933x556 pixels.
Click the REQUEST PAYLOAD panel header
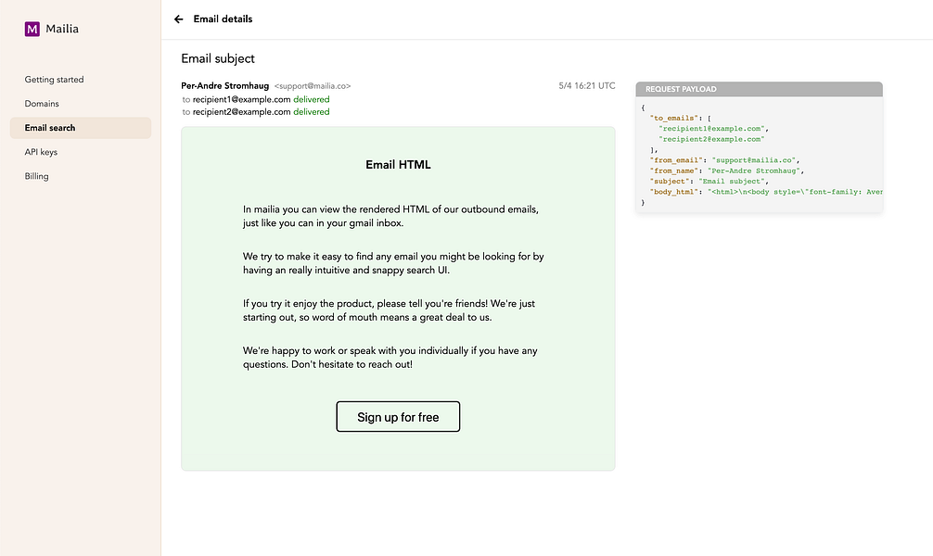click(760, 89)
